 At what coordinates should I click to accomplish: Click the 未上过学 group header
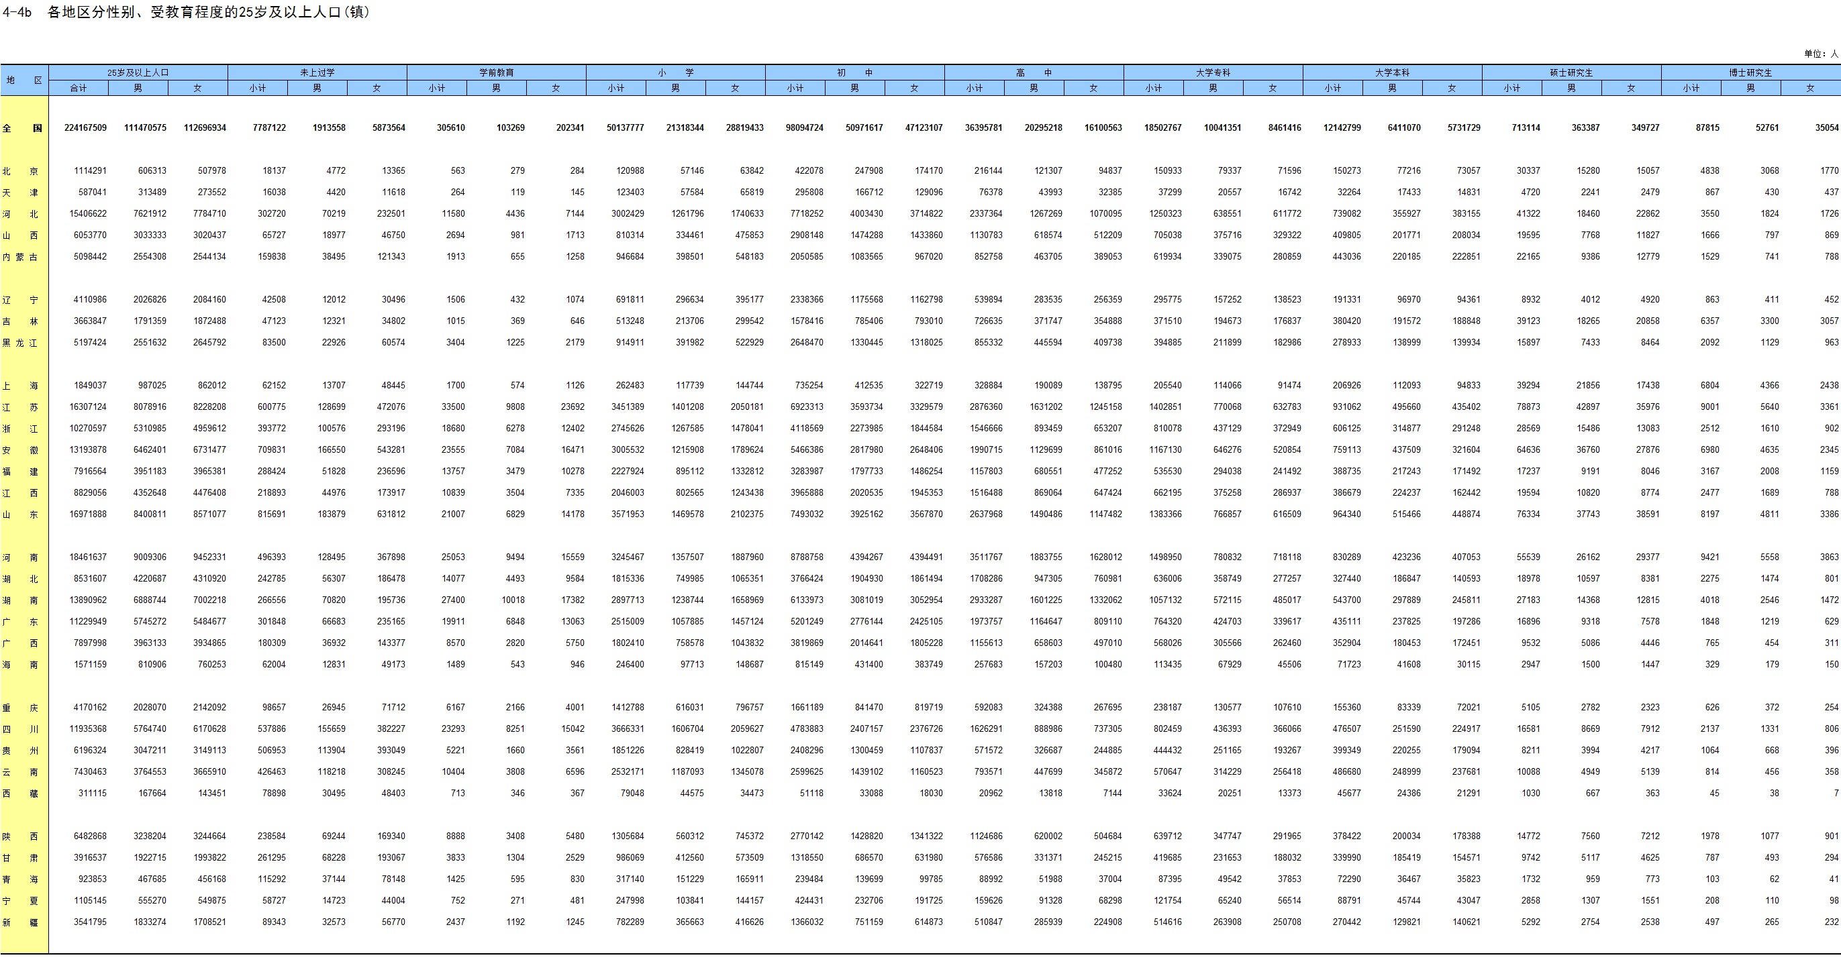pyautogui.click(x=317, y=72)
